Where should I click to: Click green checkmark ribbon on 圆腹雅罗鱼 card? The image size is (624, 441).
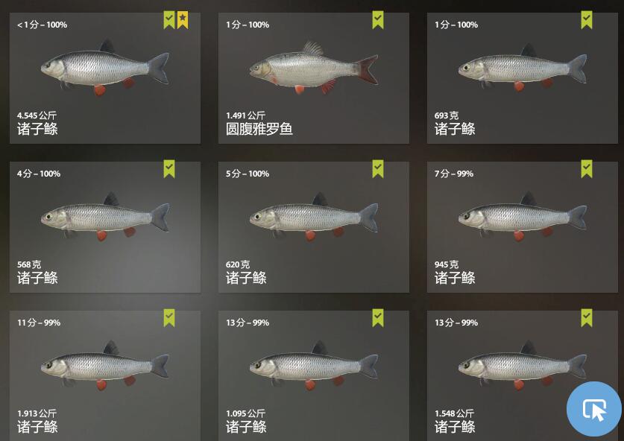coord(378,20)
